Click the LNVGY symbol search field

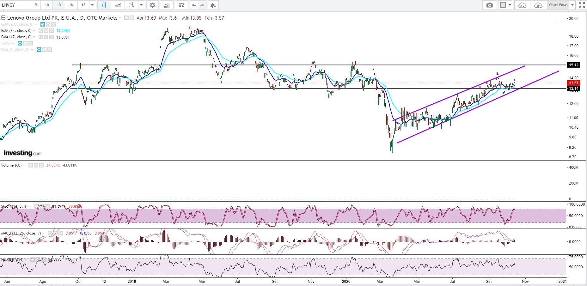[x=15, y=5]
